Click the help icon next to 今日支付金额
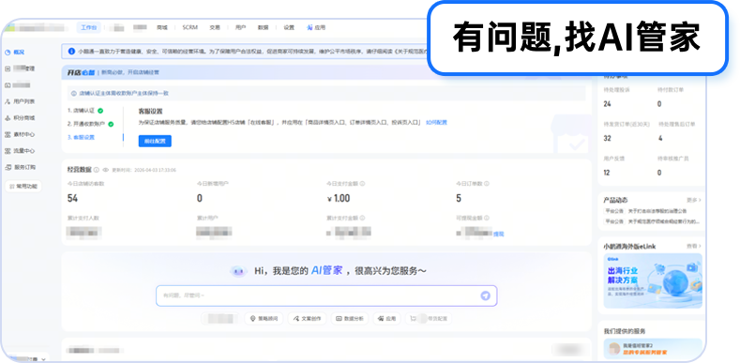Screen dimensions: 740x363 pos(362,184)
